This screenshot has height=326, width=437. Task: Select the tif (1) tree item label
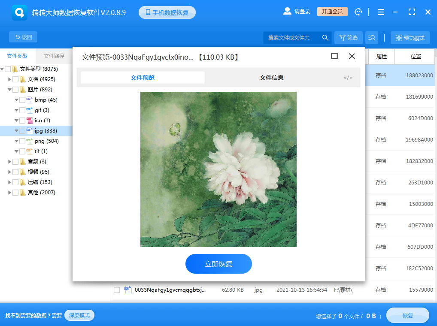(41, 151)
